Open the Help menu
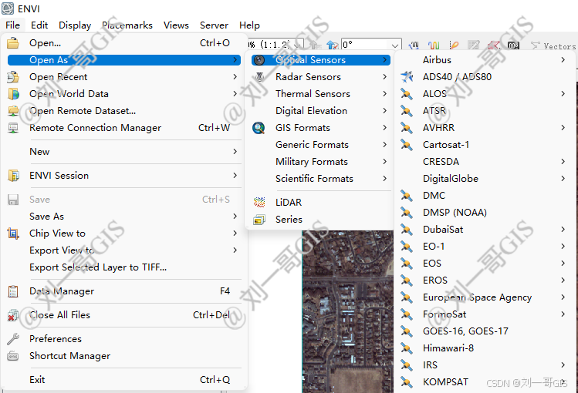The width and height of the screenshot is (578, 393). (x=249, y=25)
